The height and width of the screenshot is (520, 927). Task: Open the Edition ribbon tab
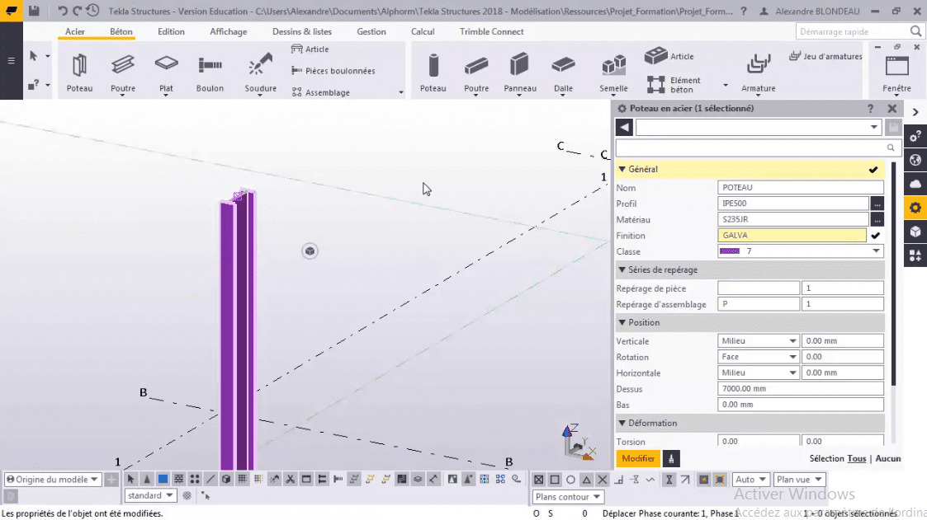[171, 32]
